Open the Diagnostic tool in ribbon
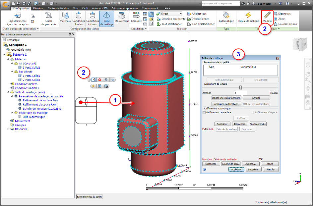 pos(282,14)
